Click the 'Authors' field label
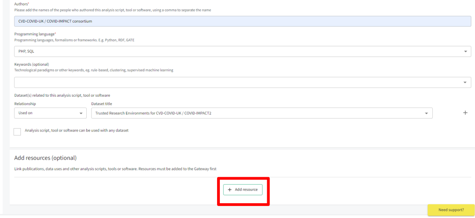Screen dimensions: 475x218 (x=21, y=4)
